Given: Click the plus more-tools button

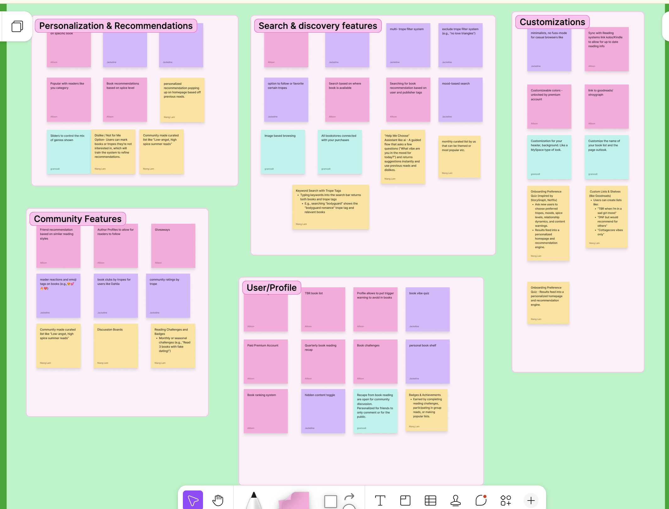Looking at the screenshot, I should (x=531, y=500).
